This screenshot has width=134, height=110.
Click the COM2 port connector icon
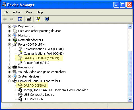coord(20,54)
